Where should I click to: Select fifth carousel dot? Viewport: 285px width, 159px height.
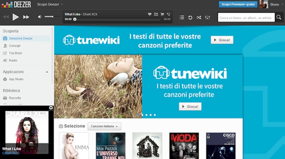pos(155,115)
